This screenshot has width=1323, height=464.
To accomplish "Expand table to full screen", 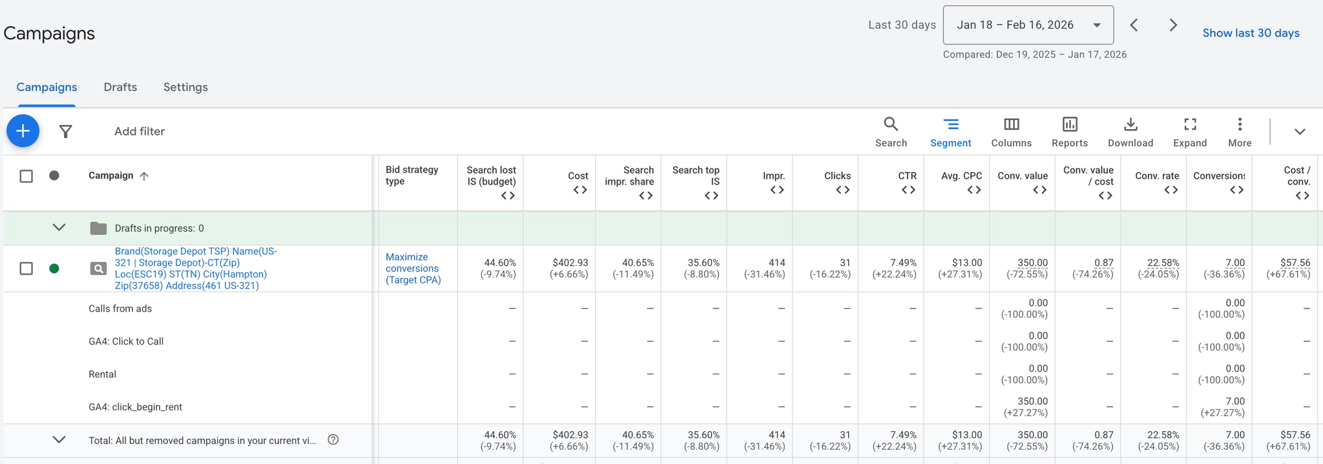I will [x=1189, y=132].
